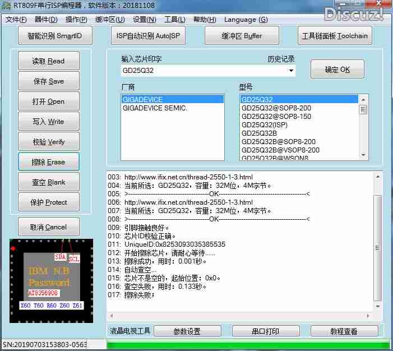Viewport: 393px width, 351px height.
Task: Click log line 003 ifix.net.cn URL
Action: pos(188,177)
